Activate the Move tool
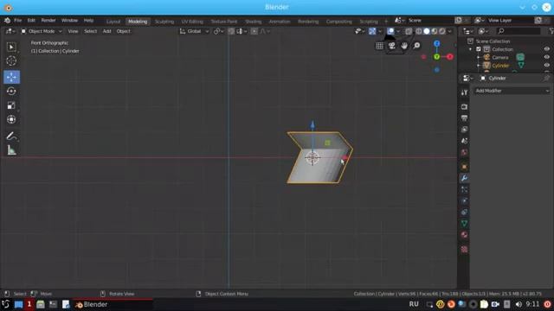 [11, 77]
